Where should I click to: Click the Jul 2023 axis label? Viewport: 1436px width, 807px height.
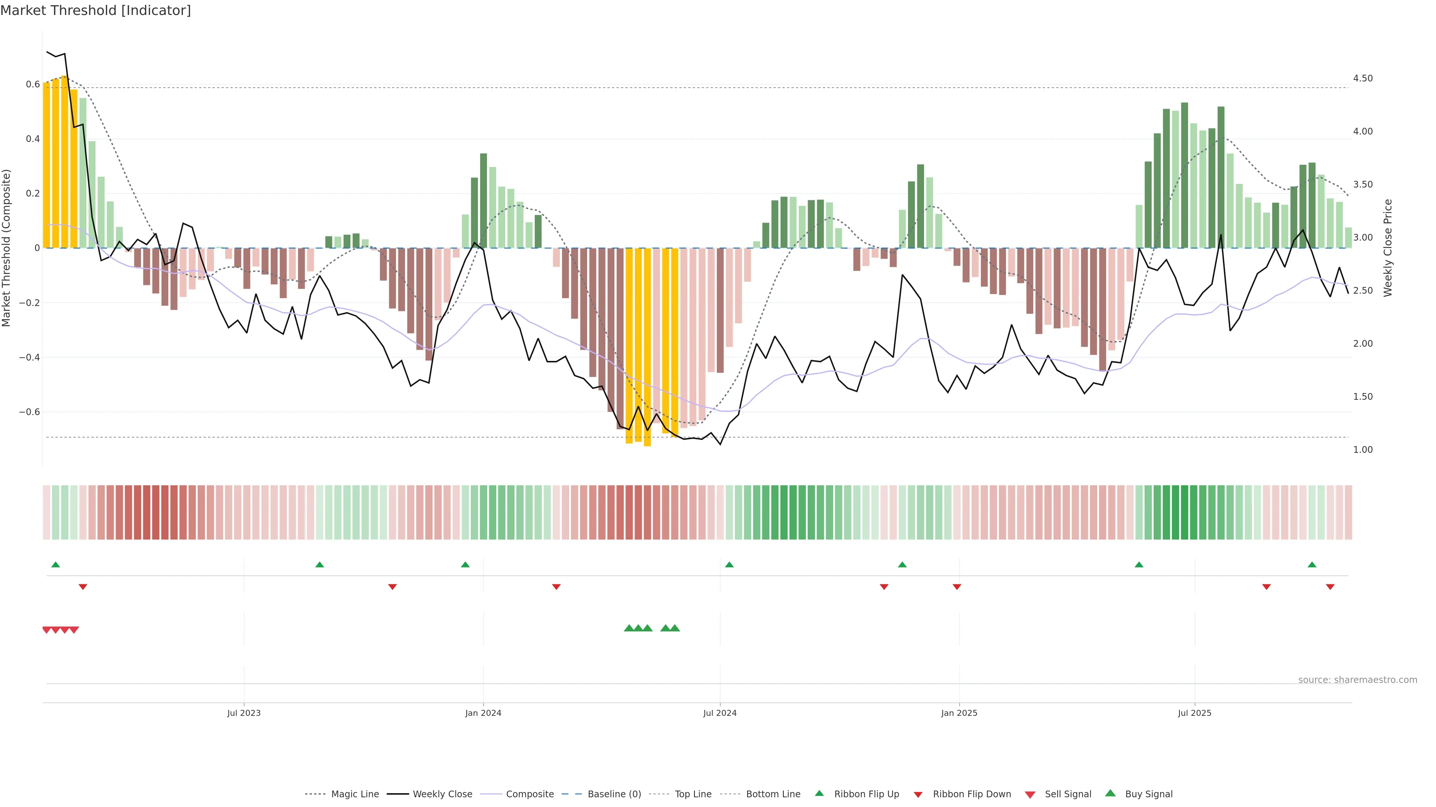pos(243,713)
